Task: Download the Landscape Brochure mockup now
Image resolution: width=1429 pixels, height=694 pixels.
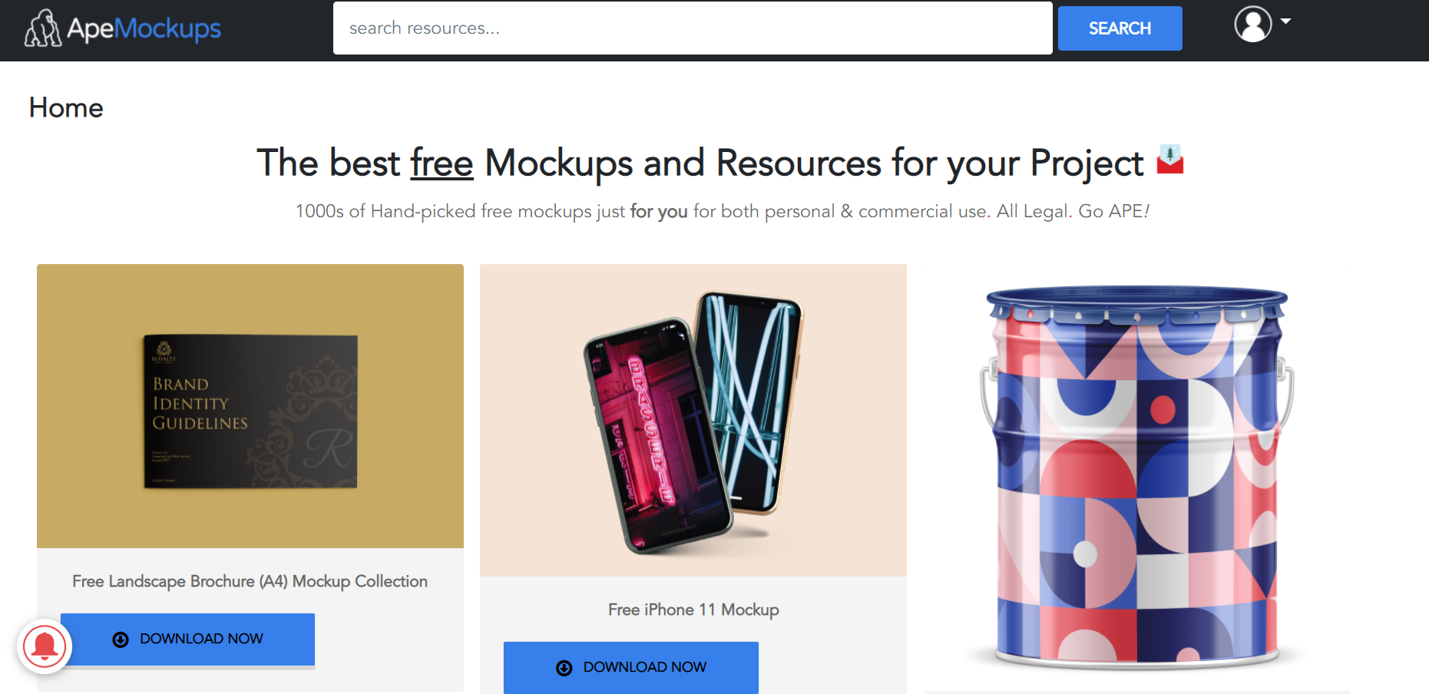Action: point(187,639)
